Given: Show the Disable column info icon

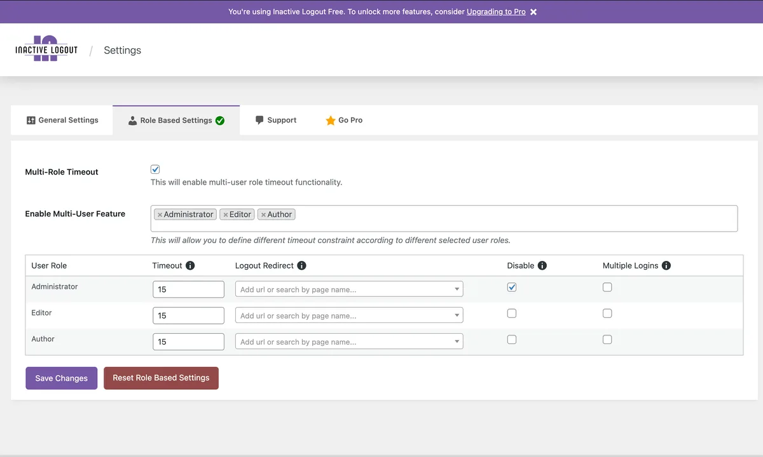Looking at the screenshot, I should point(542,265).
